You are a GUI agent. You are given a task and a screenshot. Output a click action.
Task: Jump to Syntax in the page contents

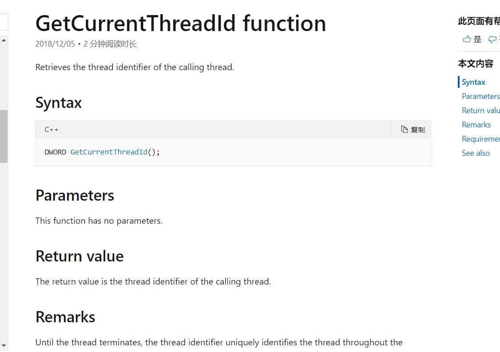tap(473, 82)
